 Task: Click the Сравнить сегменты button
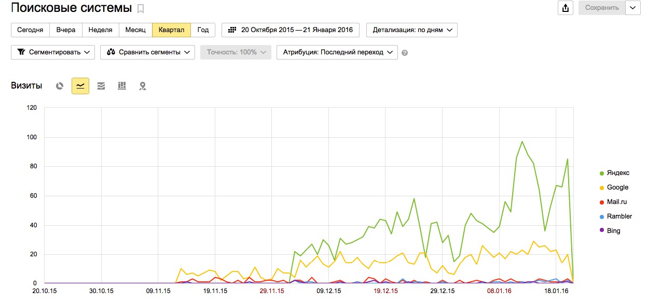point(147,52)
